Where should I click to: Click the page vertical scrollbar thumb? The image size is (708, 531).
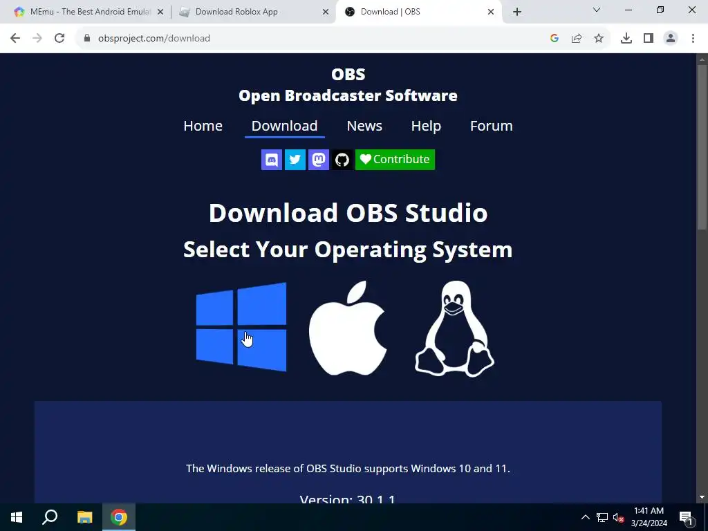[702, 148]
